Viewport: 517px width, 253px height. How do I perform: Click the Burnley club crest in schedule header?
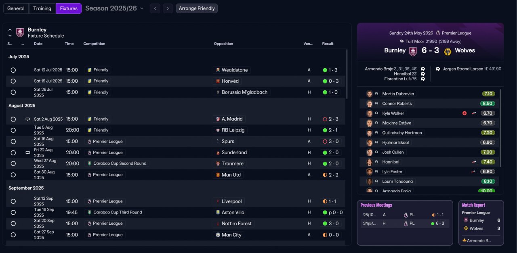(20, 32)
